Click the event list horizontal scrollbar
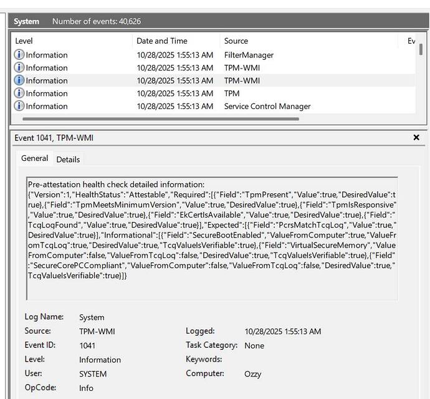This screenshot has height=399, width=430. coord(161,118)
